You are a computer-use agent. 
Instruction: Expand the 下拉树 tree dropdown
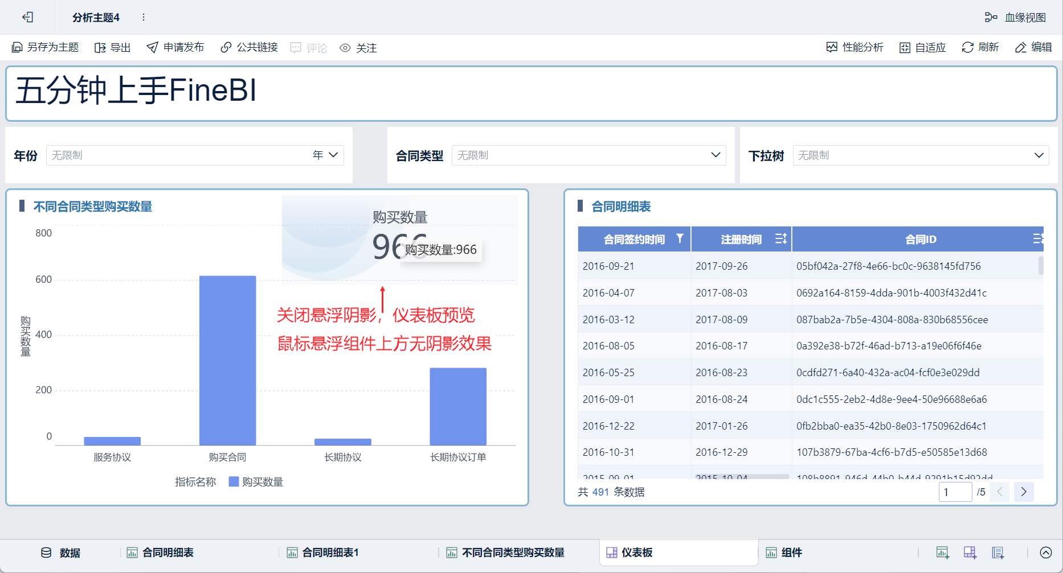(x=1039, y=155)
